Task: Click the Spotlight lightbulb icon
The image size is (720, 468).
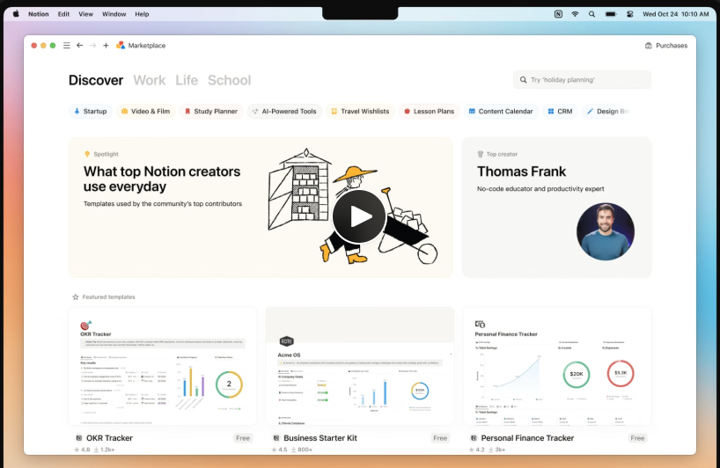Action: [x=87, y=154]
